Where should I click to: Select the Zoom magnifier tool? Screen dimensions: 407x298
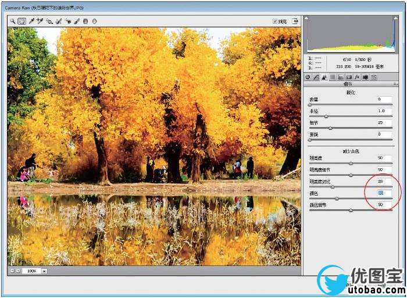pos(12,21)
